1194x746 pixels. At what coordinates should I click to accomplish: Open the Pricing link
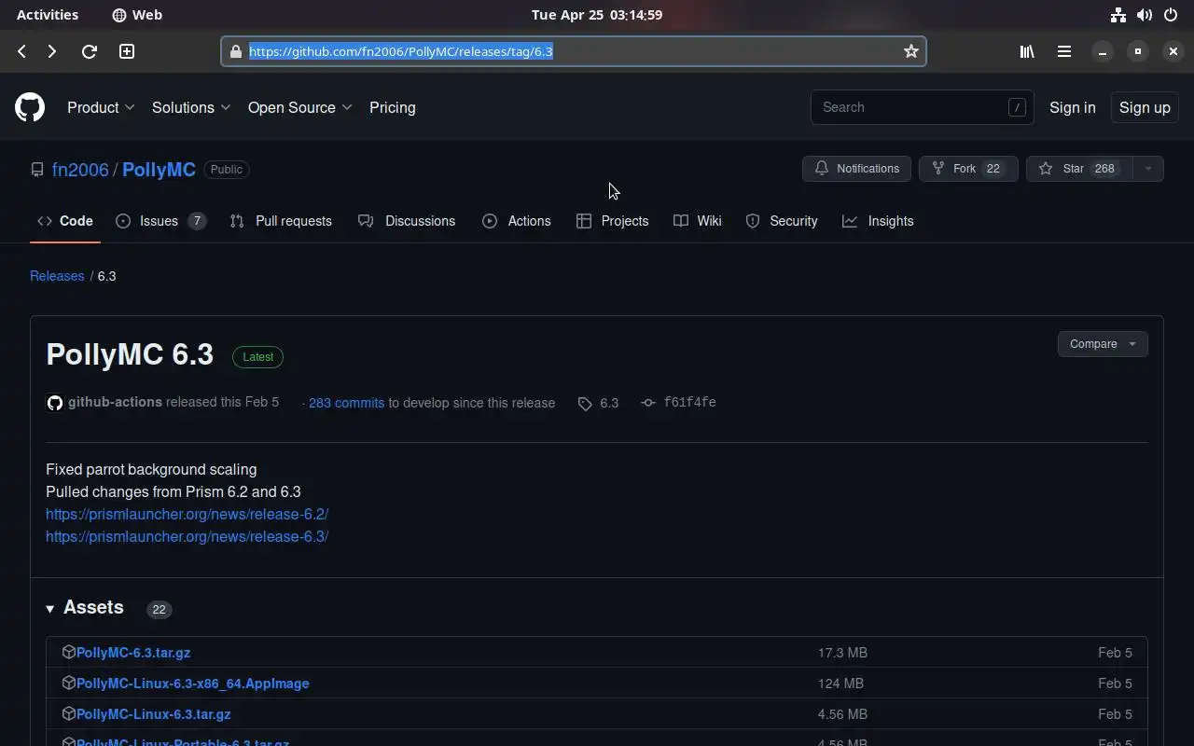pos(393,107)
